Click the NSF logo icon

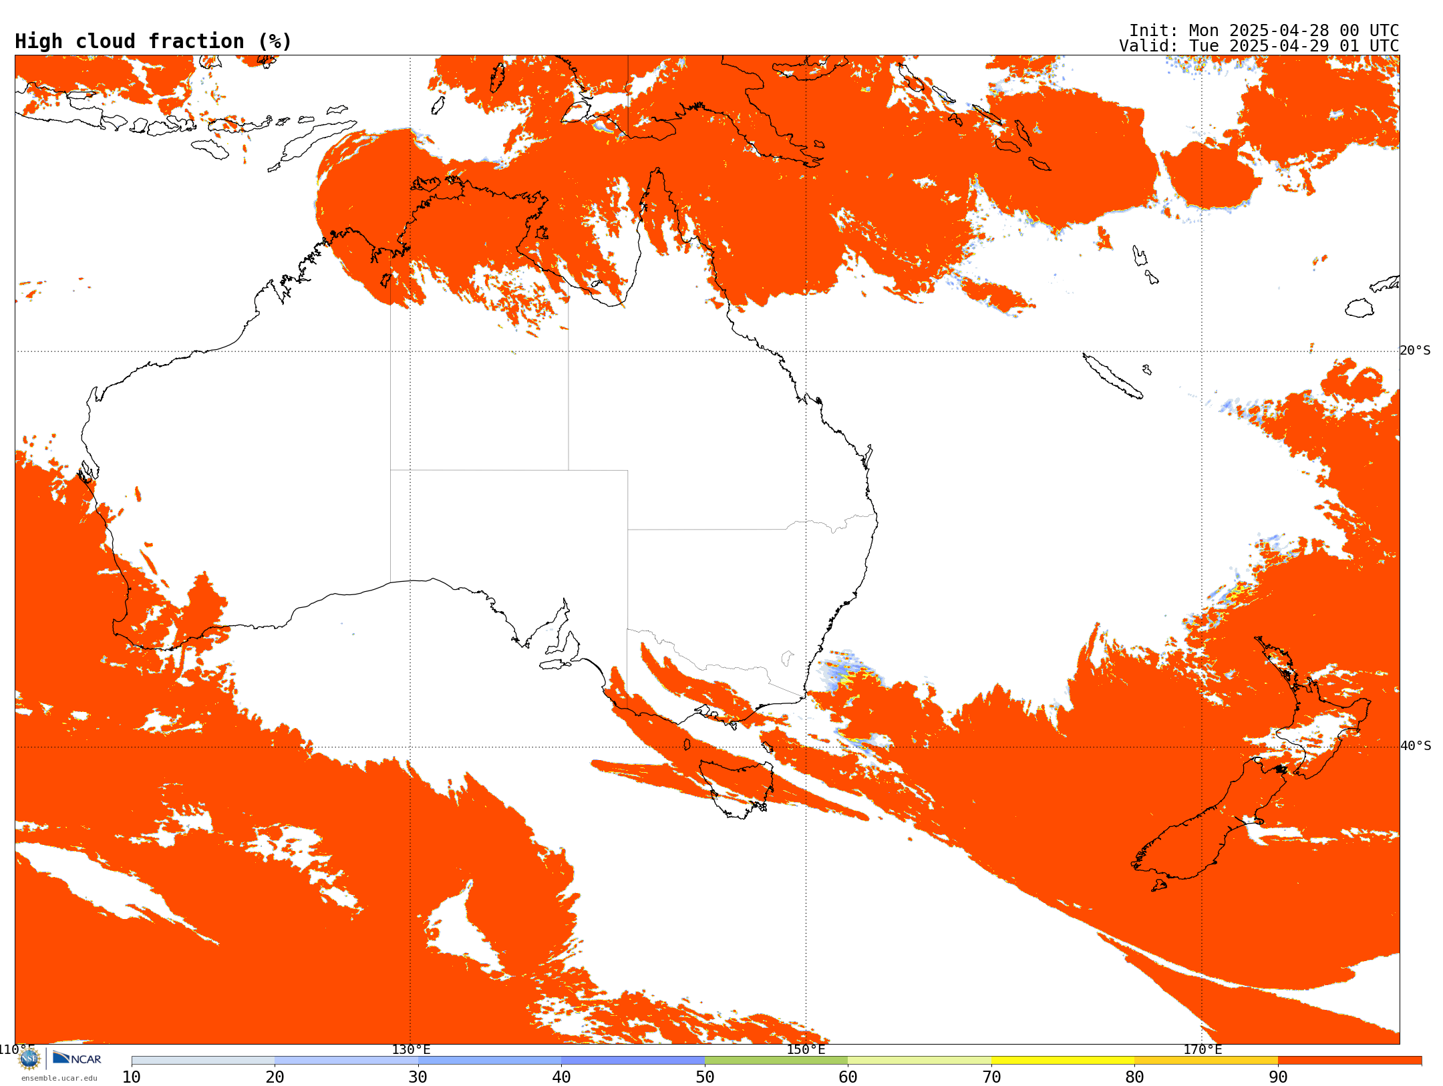tap(29, 1059)
